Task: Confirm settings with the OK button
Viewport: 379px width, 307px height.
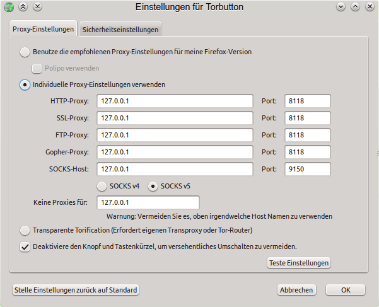Action: tap(346, 290)
